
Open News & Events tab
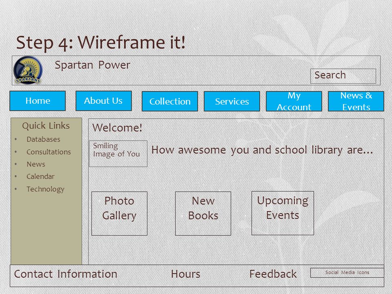tap(356, 101)
